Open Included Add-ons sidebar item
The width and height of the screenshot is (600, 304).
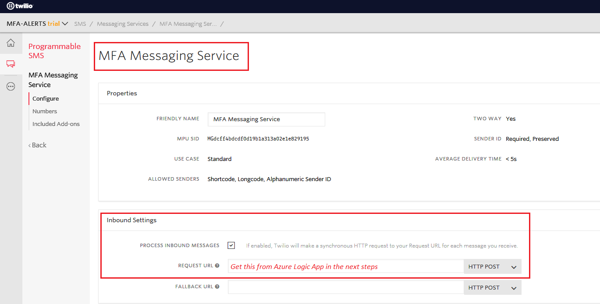(x=56, y=124)
